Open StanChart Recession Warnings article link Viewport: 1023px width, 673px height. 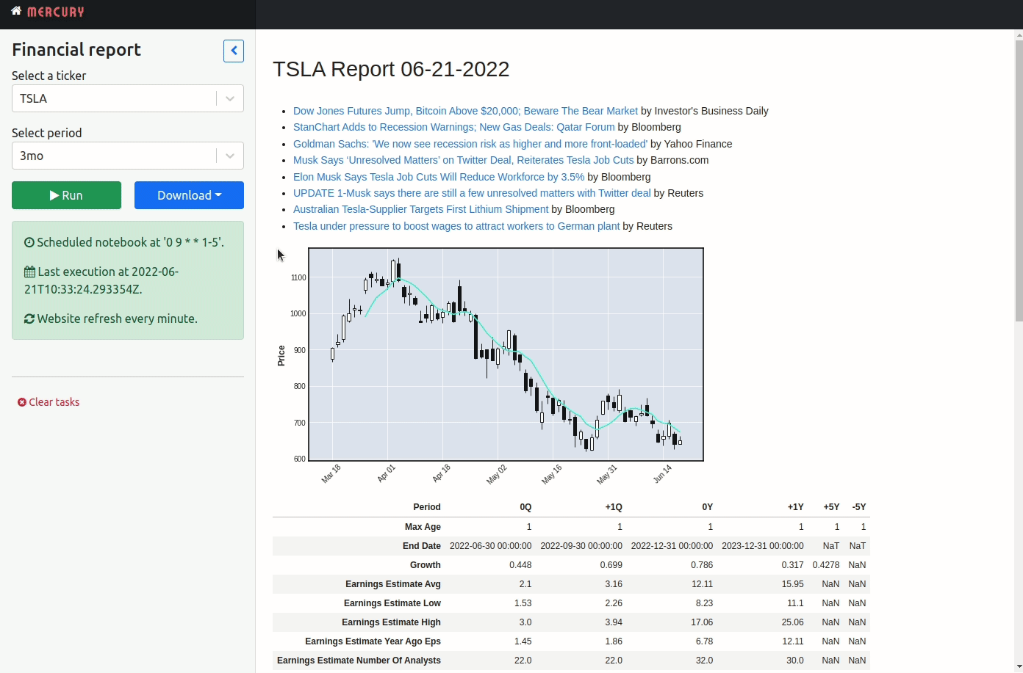[x=453, y=127]
